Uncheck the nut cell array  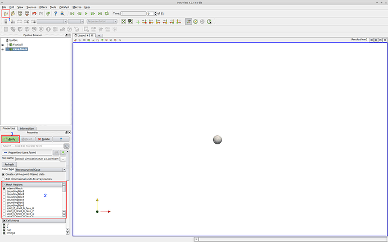[4, 230]
